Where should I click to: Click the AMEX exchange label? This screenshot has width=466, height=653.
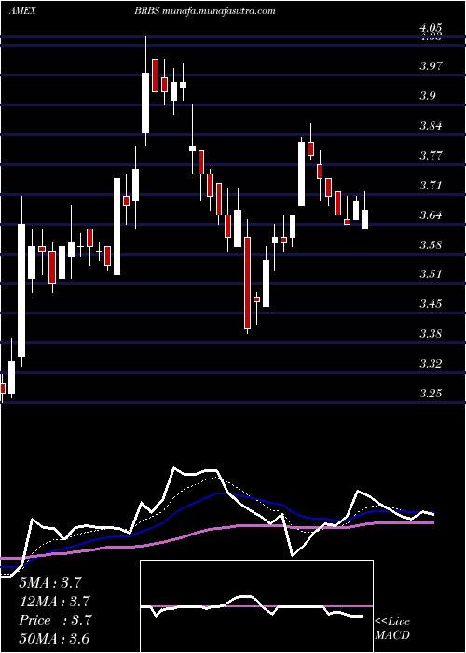tap(22, 11)
